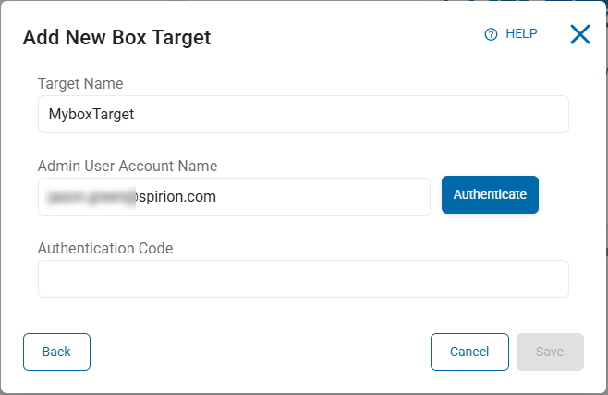This screenshot has height=395, width=608.
Task: Click empty space after spirion.com in field
Action: pos(323,196)
